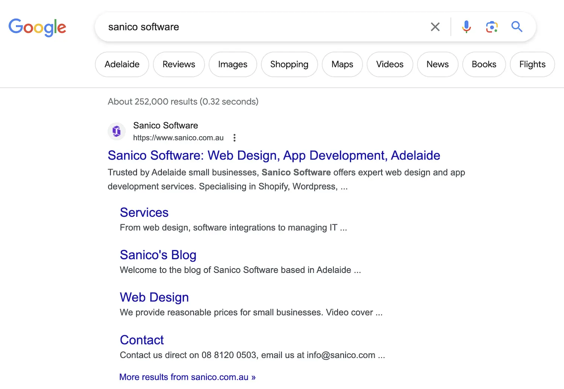
Task: Select the Reviews filter chip
Action: (179, 64)
